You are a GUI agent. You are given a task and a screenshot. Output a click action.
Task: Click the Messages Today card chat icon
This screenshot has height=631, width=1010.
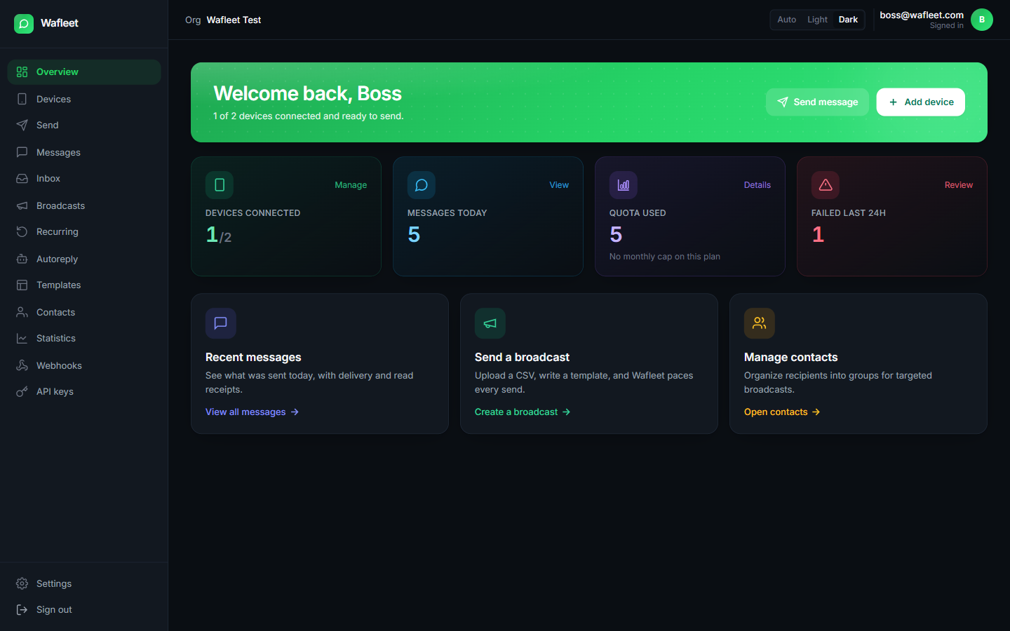[422, 185]
